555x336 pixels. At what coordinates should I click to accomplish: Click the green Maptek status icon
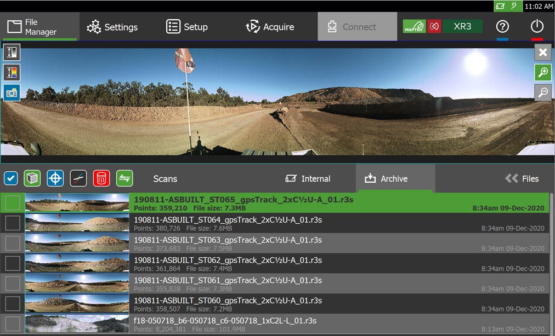coord(414,26)
